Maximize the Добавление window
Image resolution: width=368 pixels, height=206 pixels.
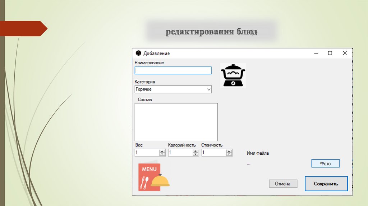tap(330, 53)
